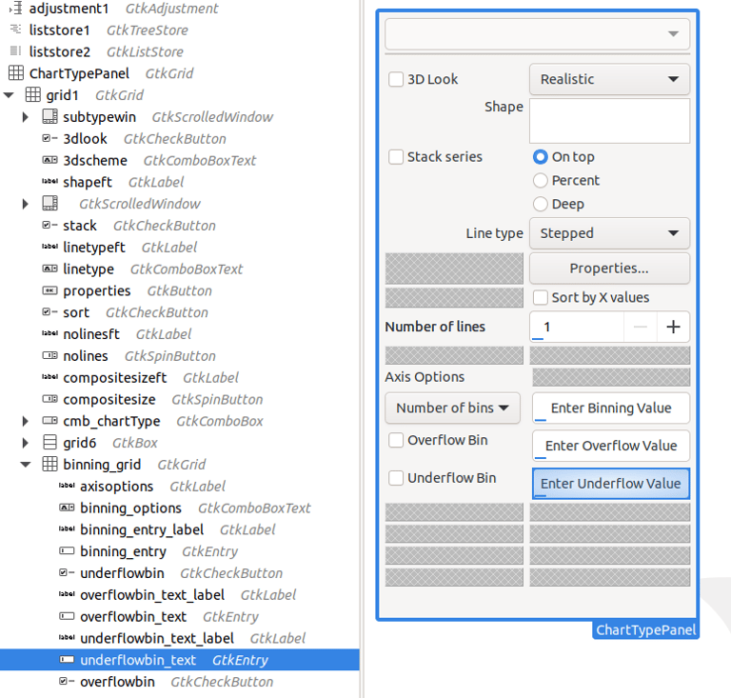Open the Realistic scheme dropdown
Viewport: 731px width, 698px height.
coord(609,79)
